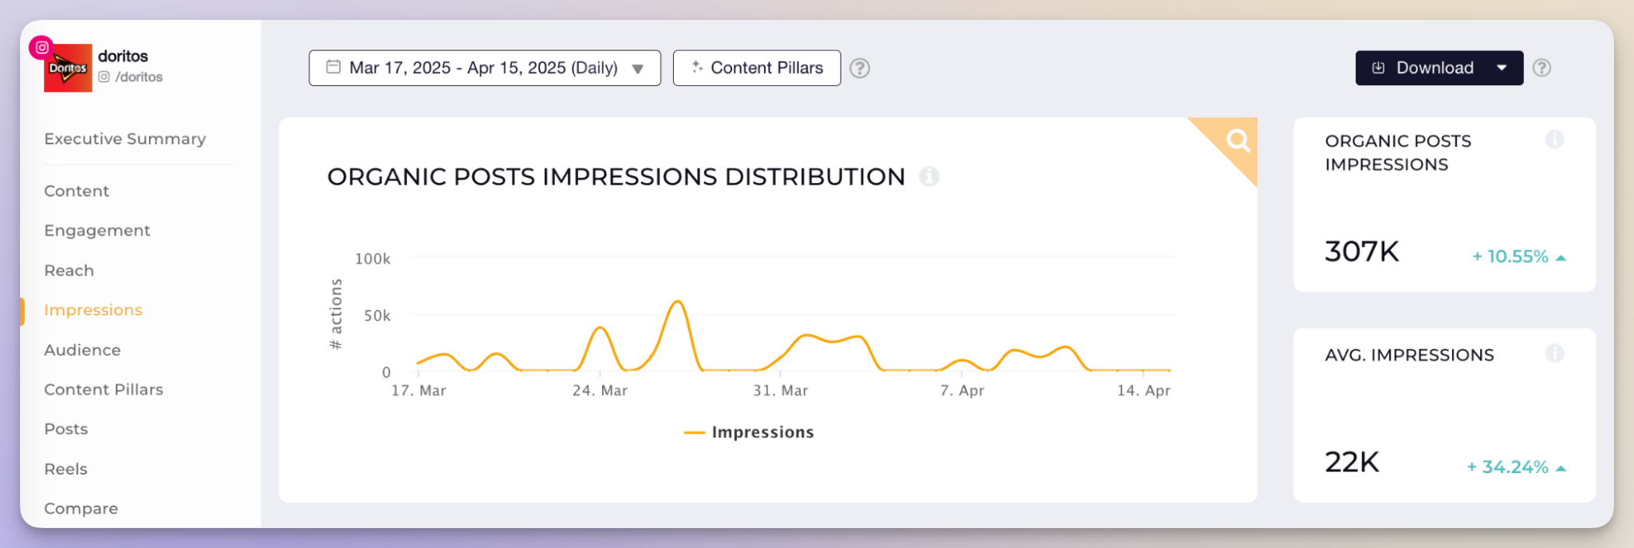Click the 50k y-axis label

(x=377, y=316)
